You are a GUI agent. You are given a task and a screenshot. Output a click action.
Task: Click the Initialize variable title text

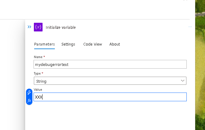click(61, 28)
